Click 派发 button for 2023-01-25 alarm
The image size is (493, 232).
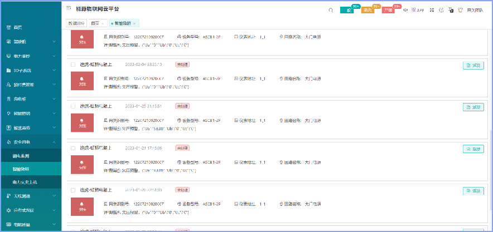click(x=473, y=107)
